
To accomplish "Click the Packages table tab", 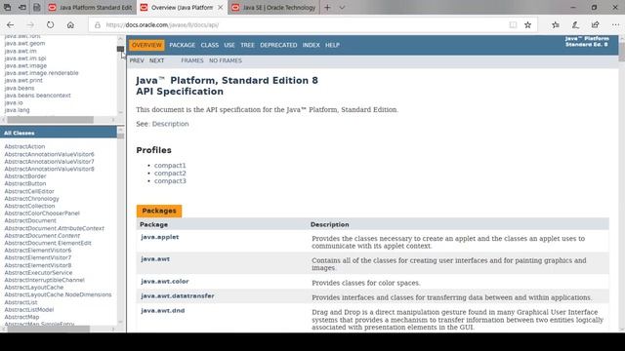I will click(x=159, y=211).
